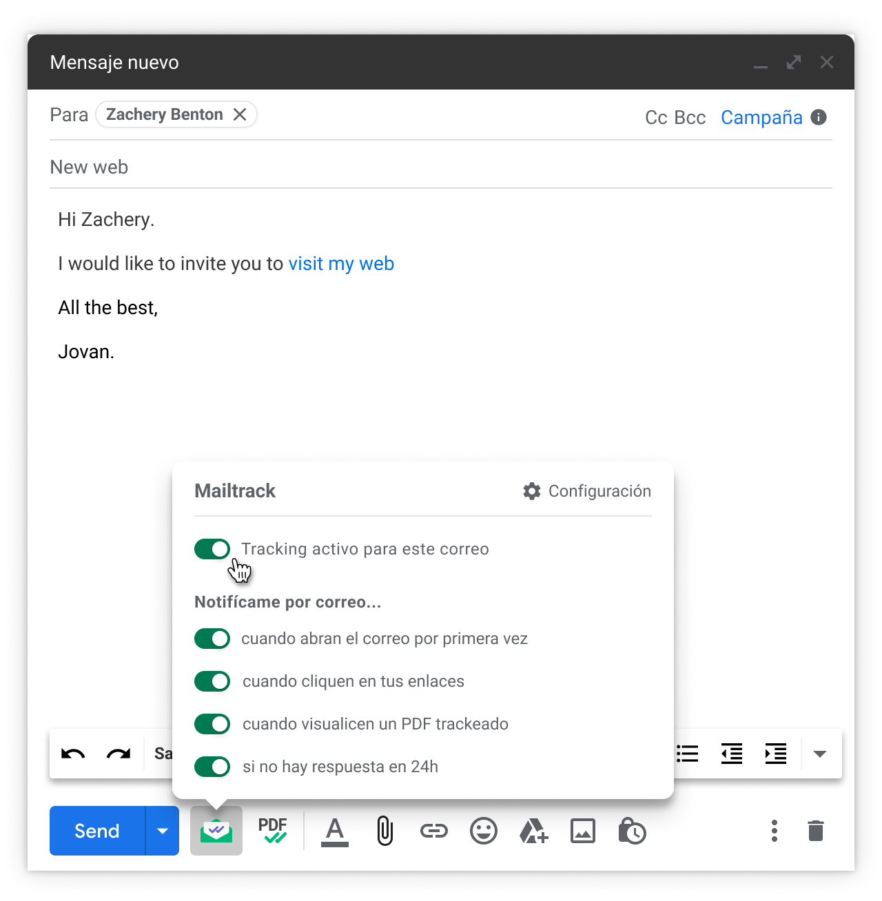Screen dimensions: 882x901
Task: Toggle confidential mode lock-clock icon
Action: click(632, 831)
